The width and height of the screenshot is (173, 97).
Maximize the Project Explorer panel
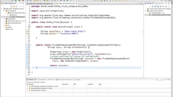pos(23,4)
